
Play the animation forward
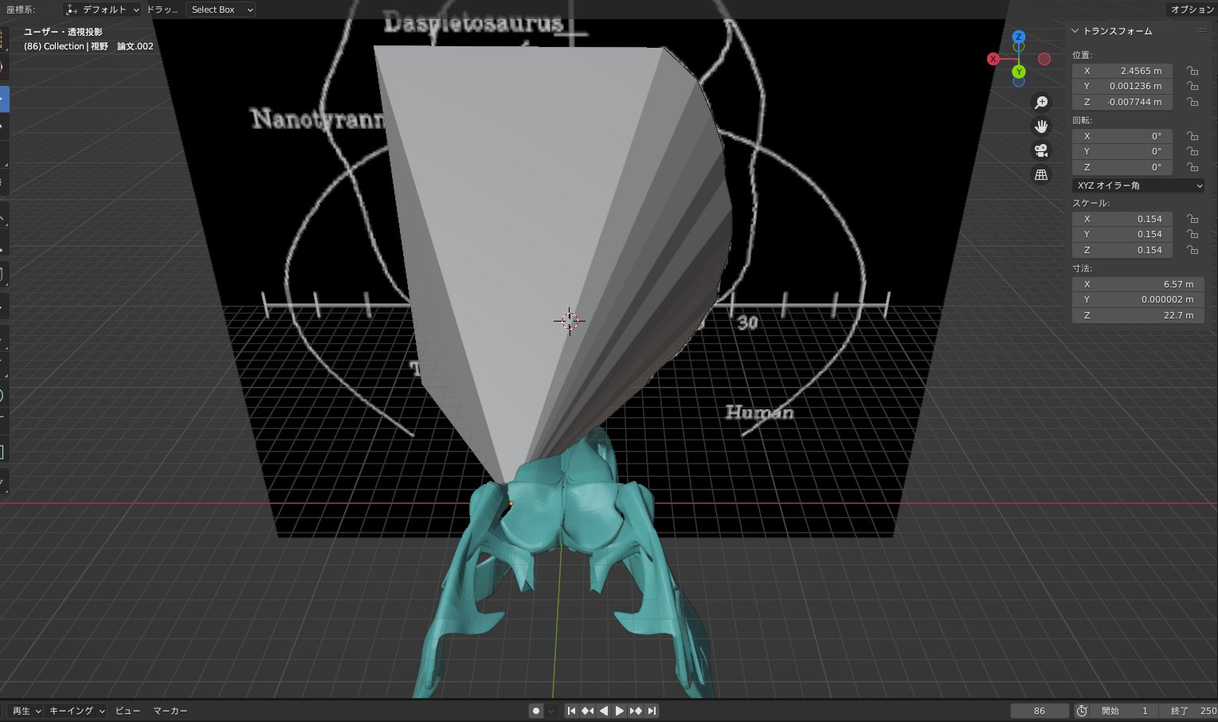[x=620, y=711]
